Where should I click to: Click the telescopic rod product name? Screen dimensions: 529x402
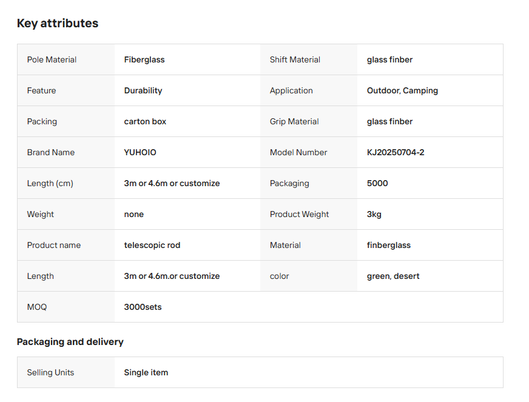[x=152, y=245]
